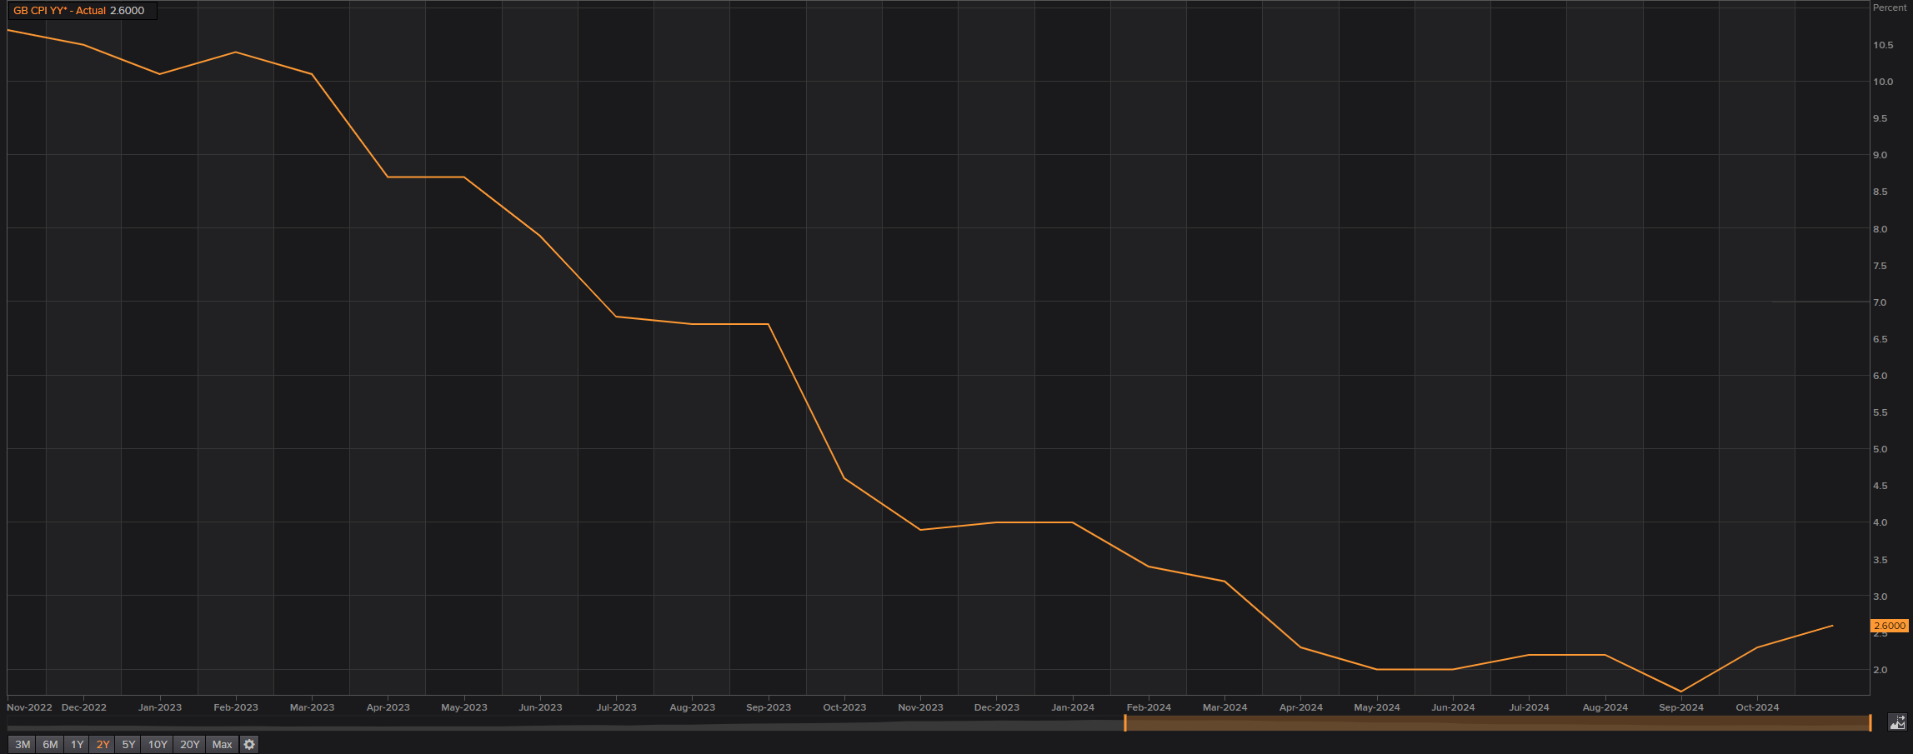Image resolution: width=1913 pixels, height=754 pixels.
Task: Click the GB CPI YY* Actual legend label
Action: click(x=60, y=11)
